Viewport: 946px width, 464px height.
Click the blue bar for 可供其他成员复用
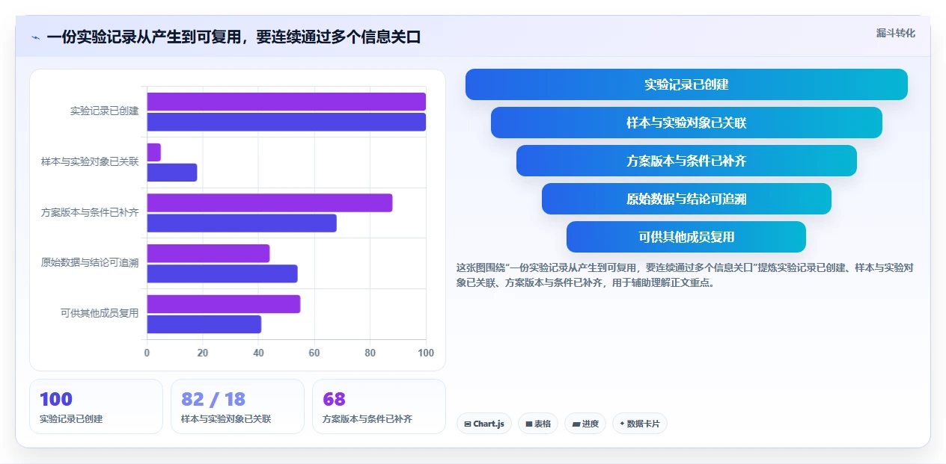tap(204, 324)
